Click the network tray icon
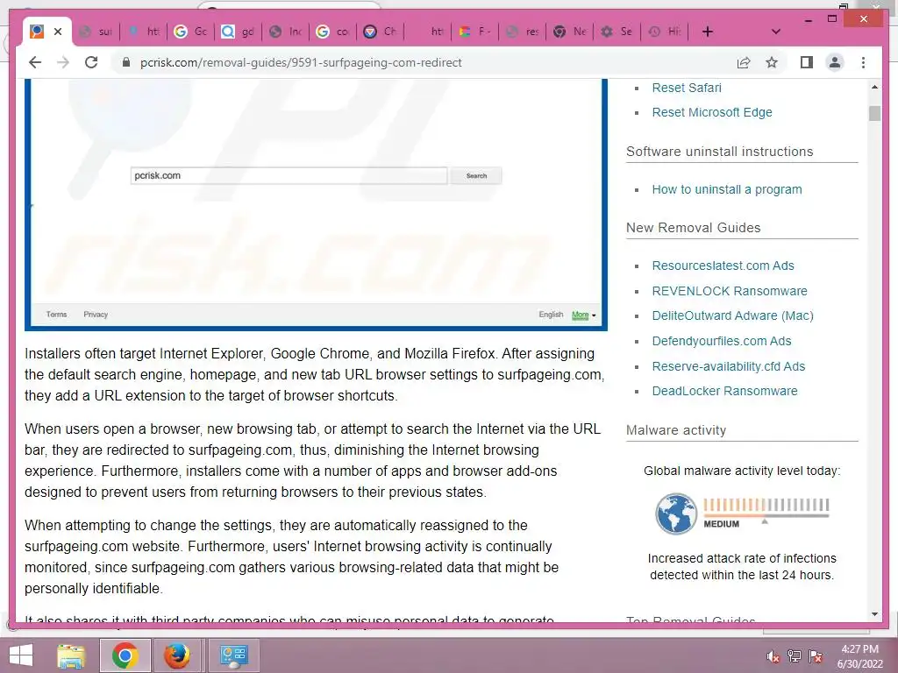The width and height of the screenshot is (898, 673). 795,656
